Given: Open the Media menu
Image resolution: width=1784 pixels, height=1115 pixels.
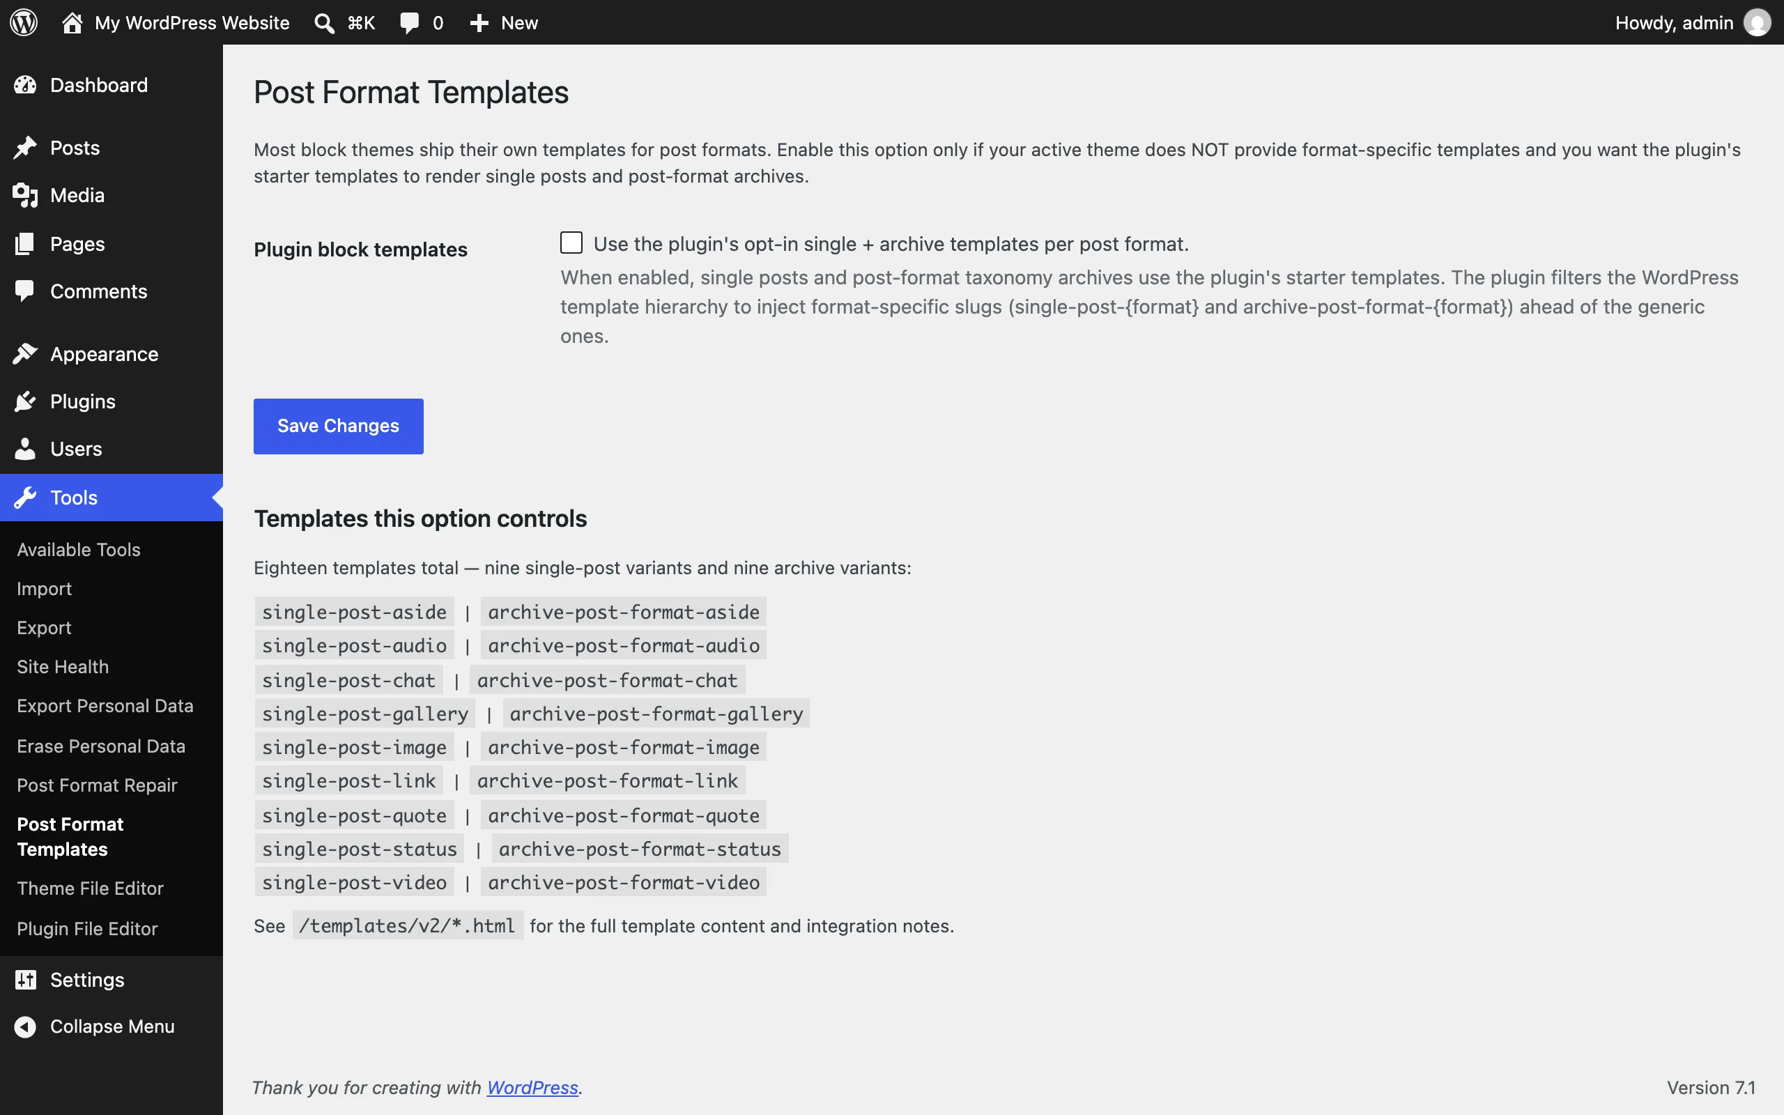Looking at the screenshot, I should click(x=111, y=195).
